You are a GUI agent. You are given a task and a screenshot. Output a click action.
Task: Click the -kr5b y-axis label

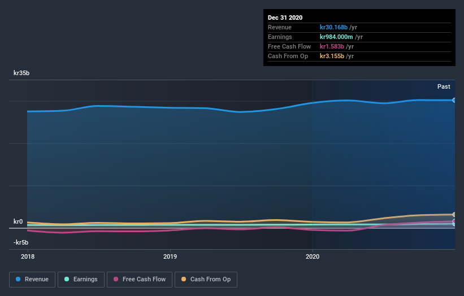21,242
